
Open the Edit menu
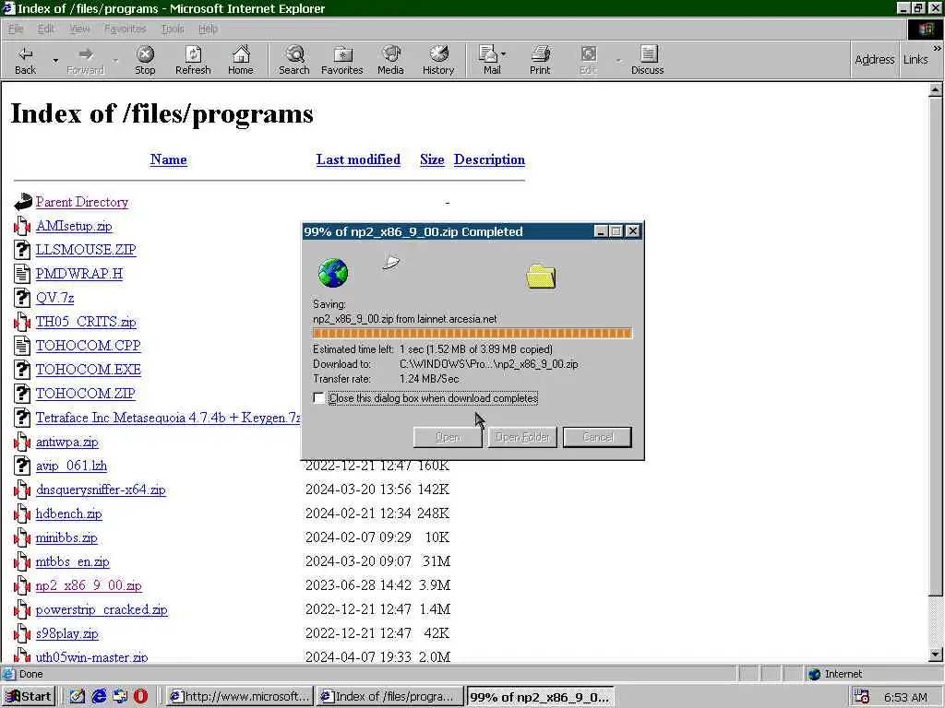click(46, 29)
